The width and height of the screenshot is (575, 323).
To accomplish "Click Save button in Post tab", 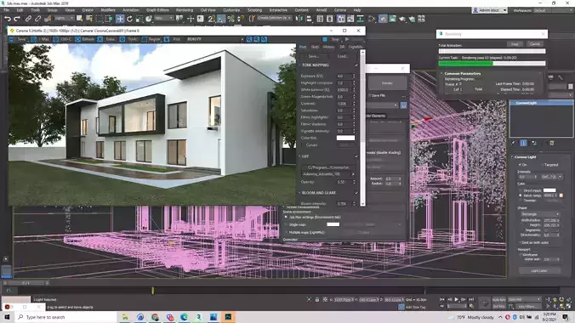I will coord(314,56).
